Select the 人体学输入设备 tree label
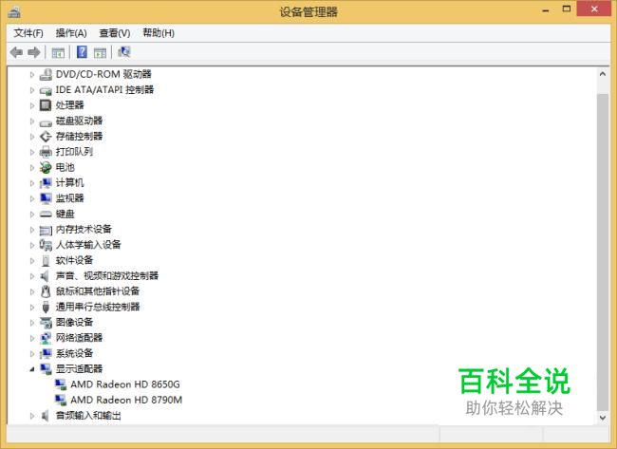Image resolution: width=617 pixels, height=449 pixels. pyautogui.click(x=88, y=245)
